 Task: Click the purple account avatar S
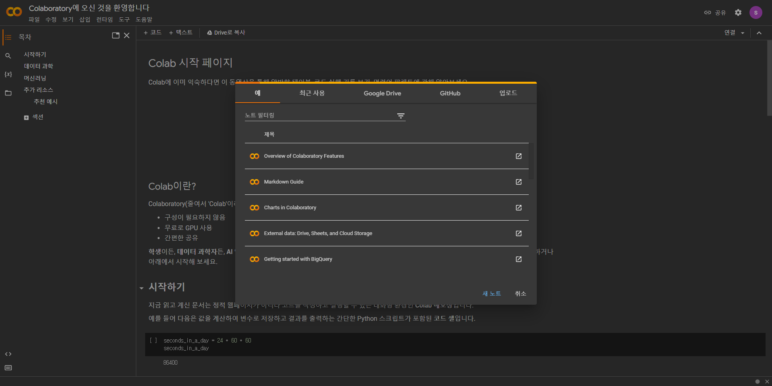click(x=756, y=12)
